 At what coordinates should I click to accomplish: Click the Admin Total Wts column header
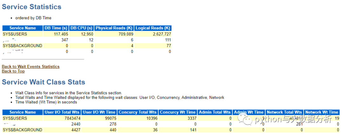(214, 112)
